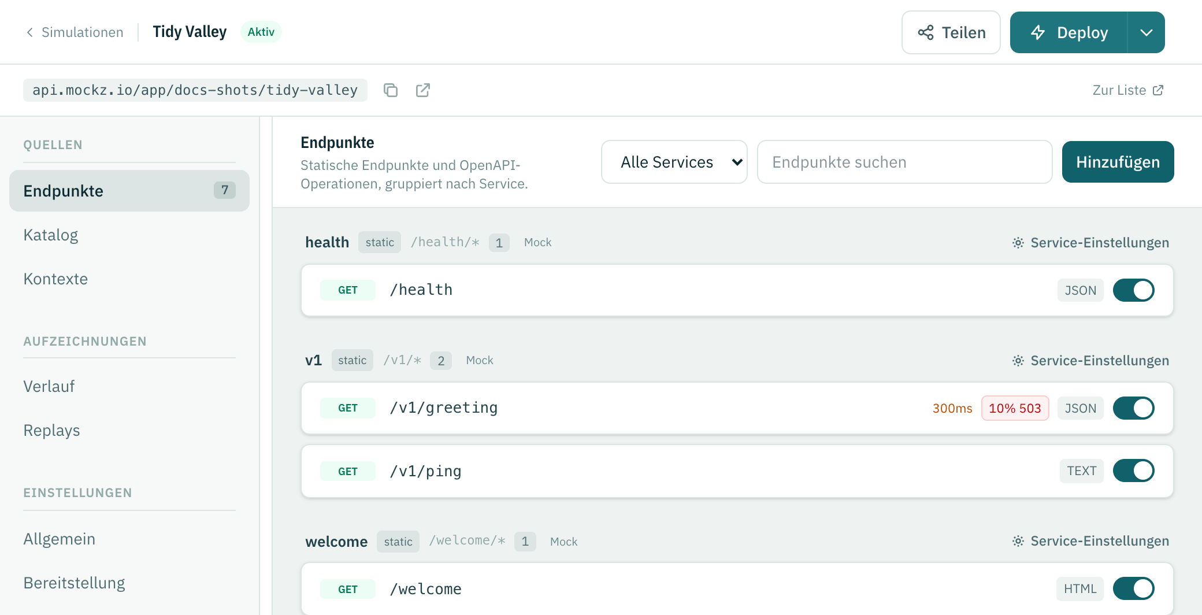
Task: Follow the Zur Liste link
Action: 1128,90
